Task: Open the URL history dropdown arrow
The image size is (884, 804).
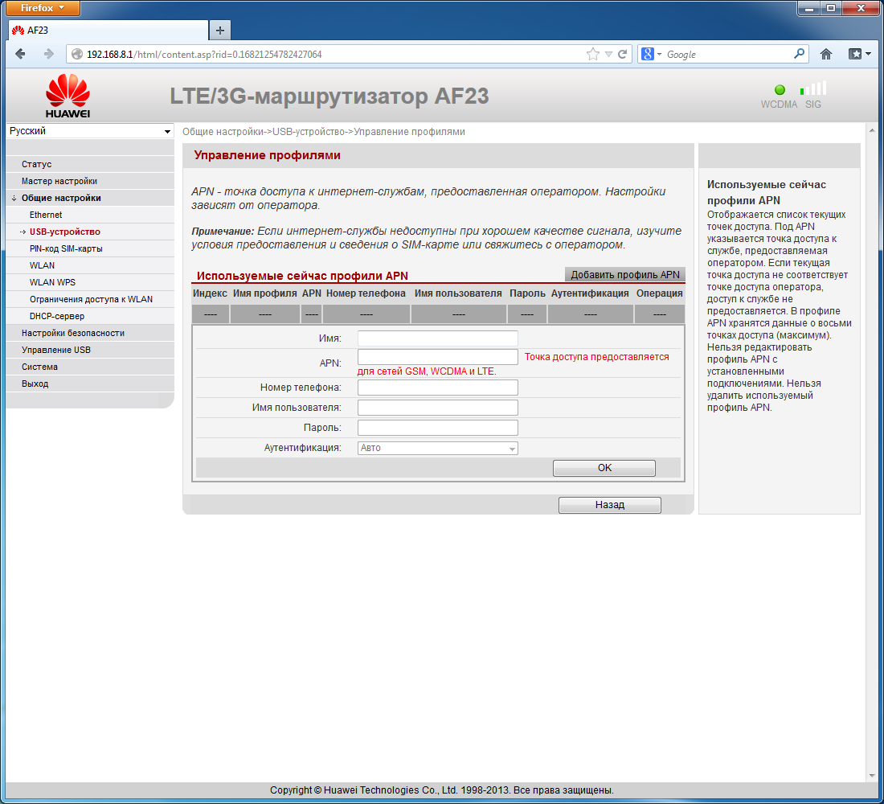Action: 608,54
